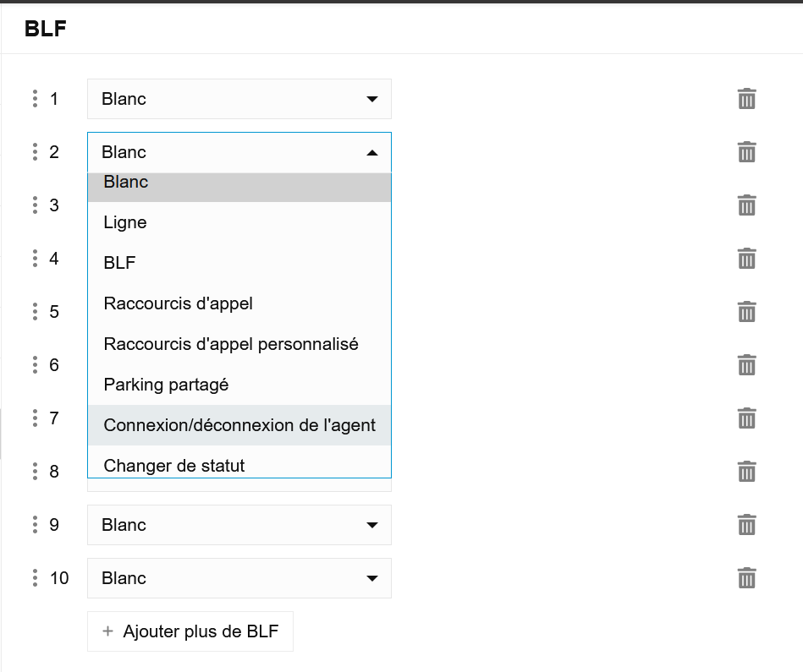Click the Ajouter plus de BLF button
The width and height of the screenshot is (803, 672).
190,631
